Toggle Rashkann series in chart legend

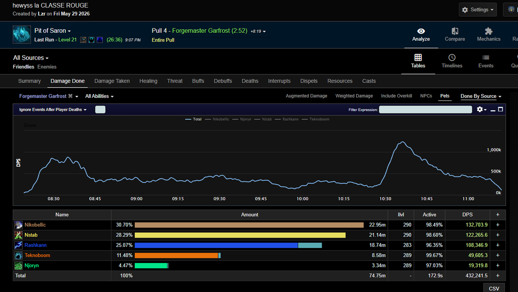[x=287, y=119]
